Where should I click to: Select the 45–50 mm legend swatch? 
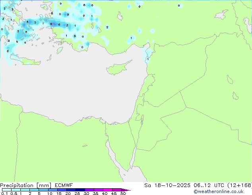click(x=117, y=190)
